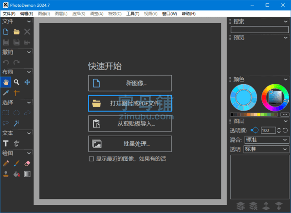Select the move layer tool
Image resolution: width=291 pixels, height=213 pixels.
(27, 82)
